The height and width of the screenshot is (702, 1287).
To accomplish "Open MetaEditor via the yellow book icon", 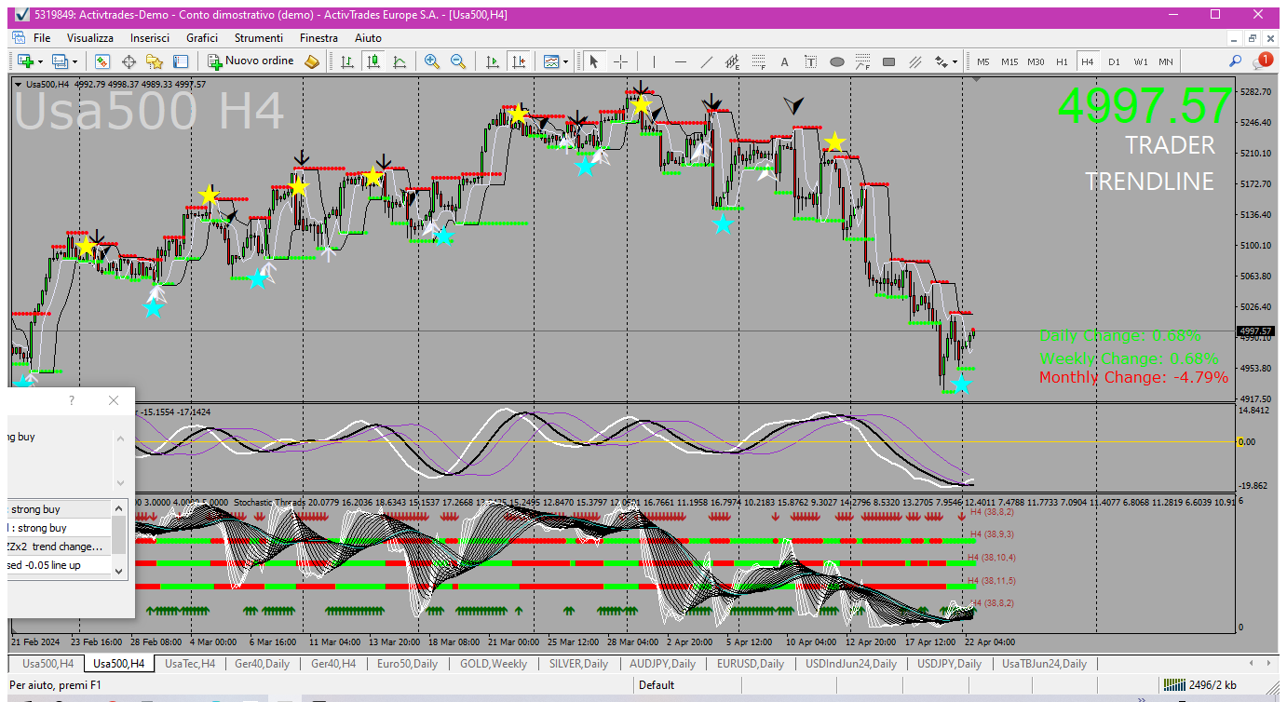I will pos(312,61).
